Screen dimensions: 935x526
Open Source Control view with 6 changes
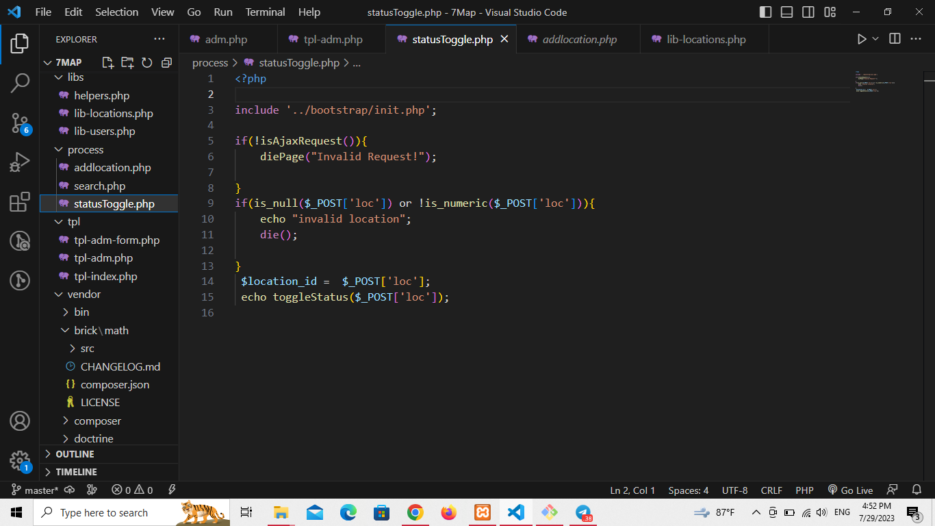click(20, 123)
